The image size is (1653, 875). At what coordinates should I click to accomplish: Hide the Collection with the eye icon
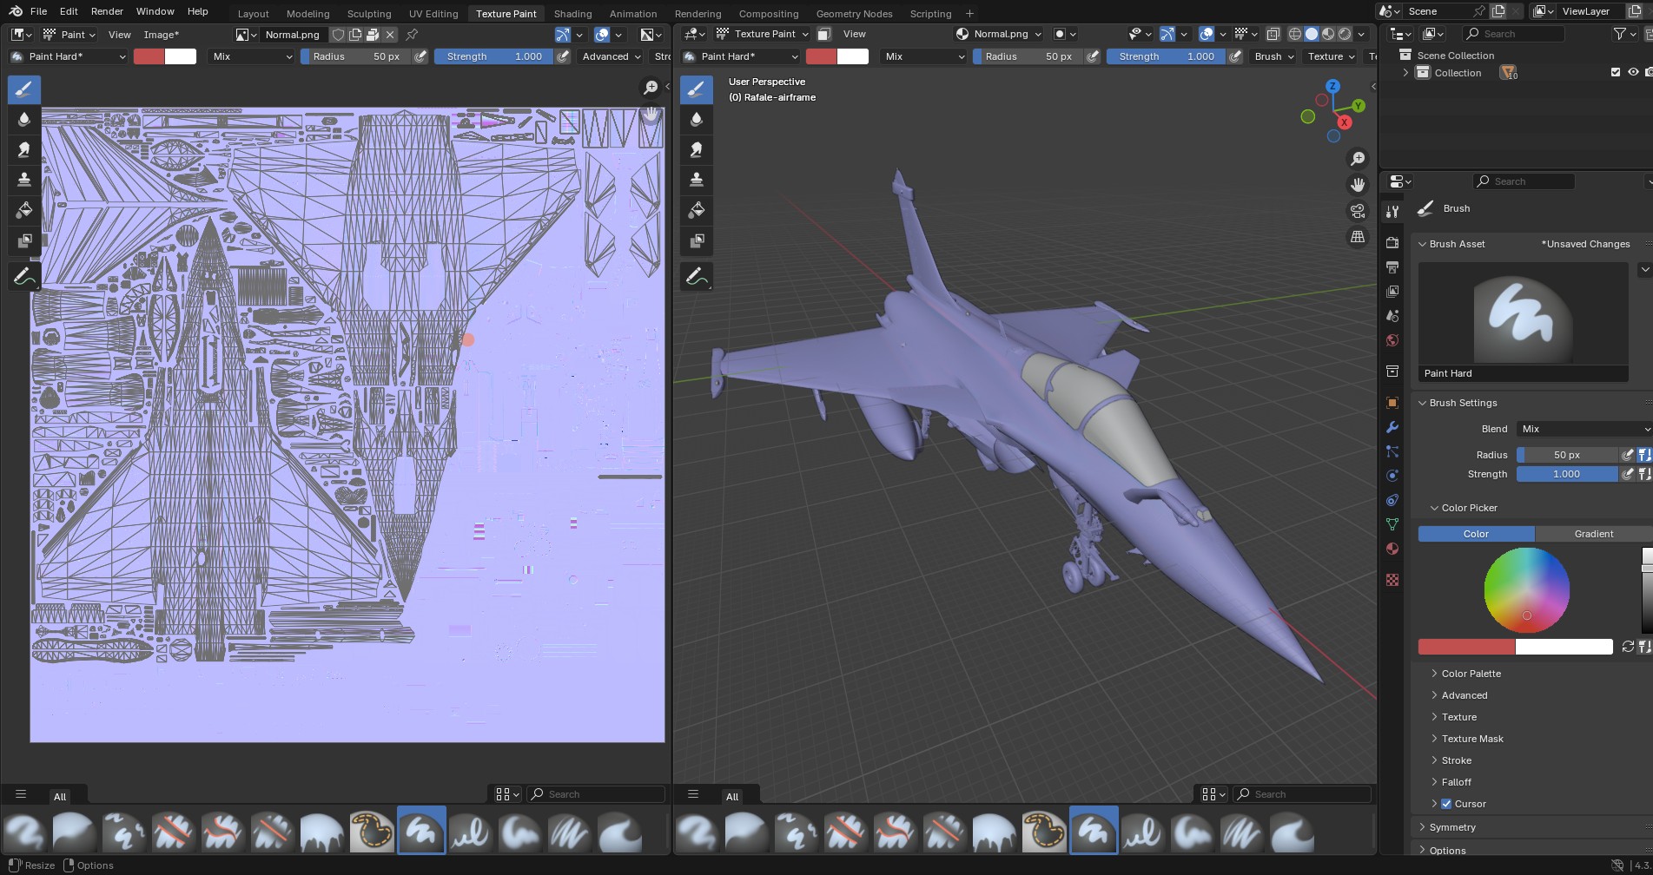point(1633,73)
